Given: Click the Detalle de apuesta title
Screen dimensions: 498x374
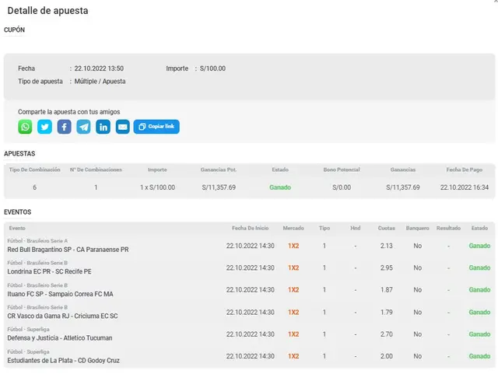Looking at the screenshot, I should point(47,11).
